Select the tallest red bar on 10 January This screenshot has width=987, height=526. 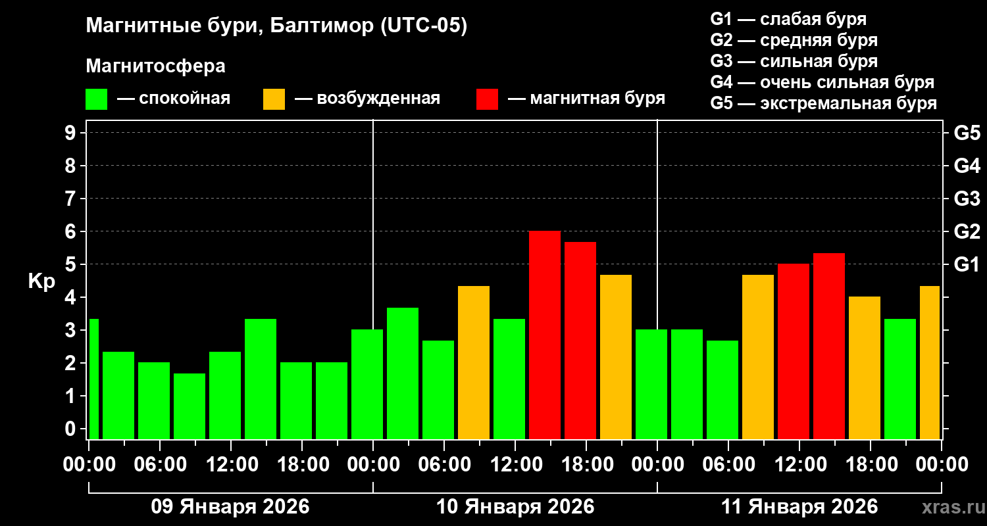pyautogui.click(x=545, y=335)
